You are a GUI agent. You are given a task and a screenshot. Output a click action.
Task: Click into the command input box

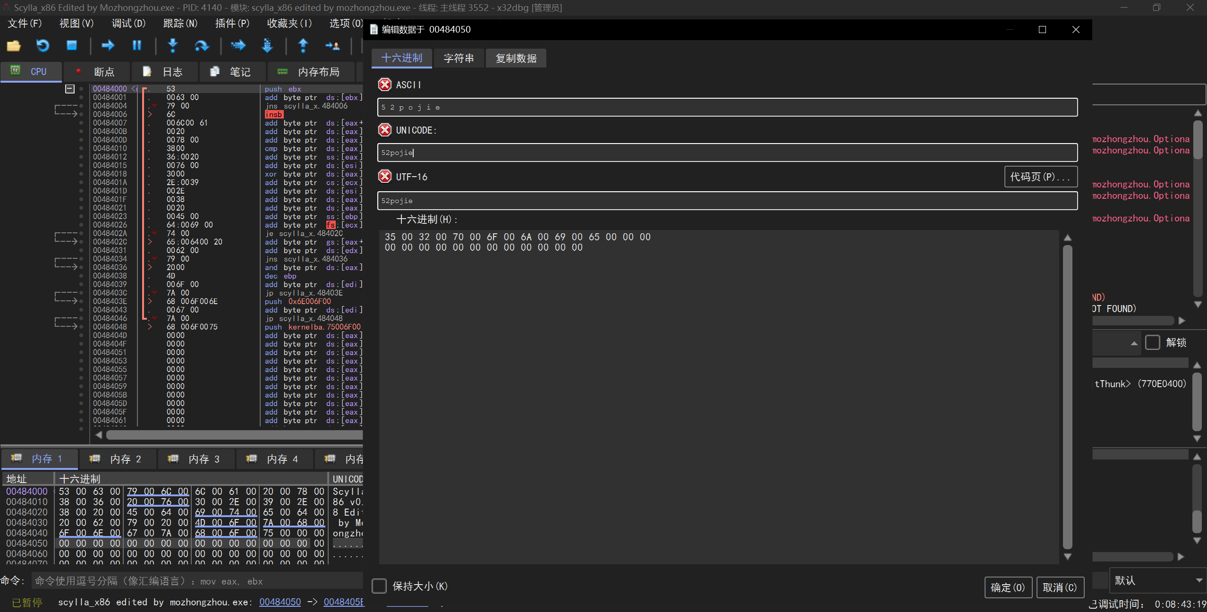(198, 581)
